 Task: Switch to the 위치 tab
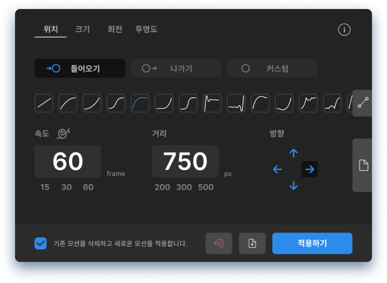51,29
